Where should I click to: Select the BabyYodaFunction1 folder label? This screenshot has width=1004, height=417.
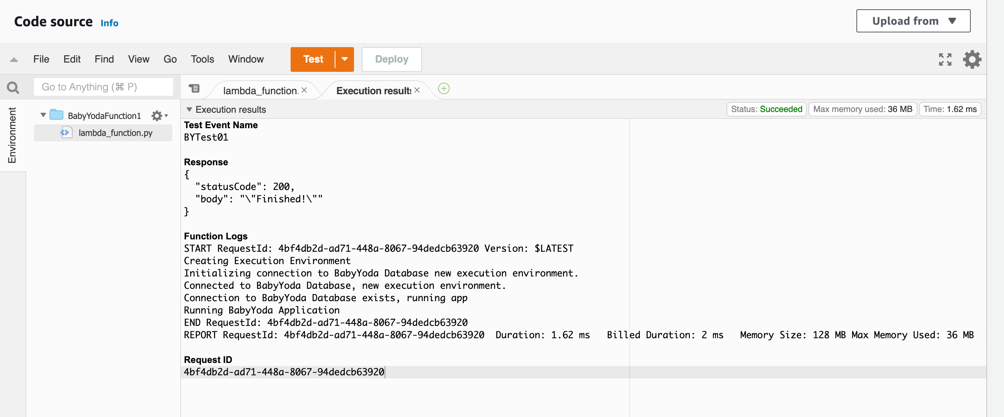(x=104, y=115)
